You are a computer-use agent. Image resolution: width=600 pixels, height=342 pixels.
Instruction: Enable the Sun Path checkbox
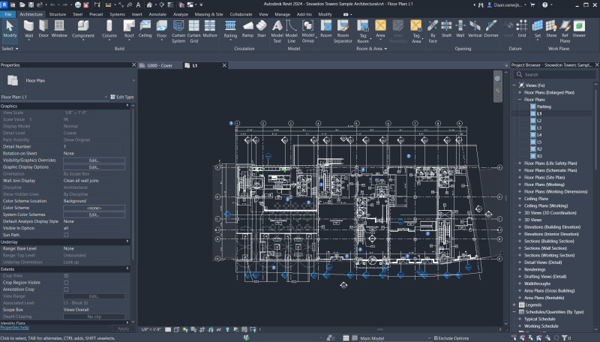tap(66, 235)
